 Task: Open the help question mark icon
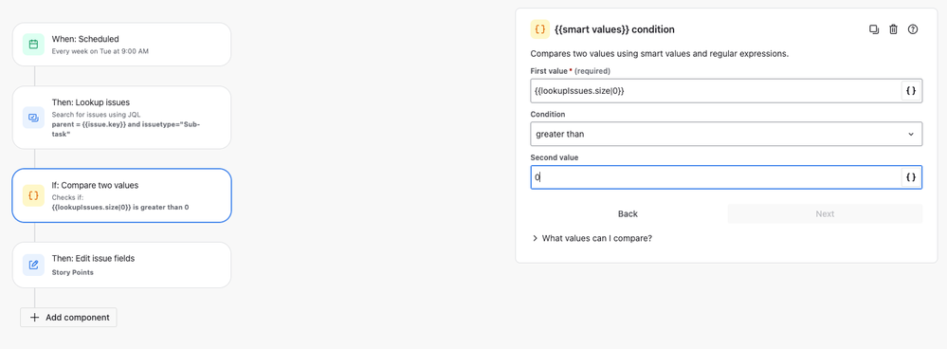pos(913,29)
